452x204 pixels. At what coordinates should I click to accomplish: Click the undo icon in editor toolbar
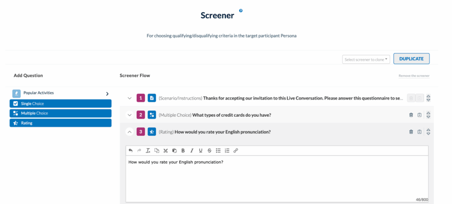[130, 151]
